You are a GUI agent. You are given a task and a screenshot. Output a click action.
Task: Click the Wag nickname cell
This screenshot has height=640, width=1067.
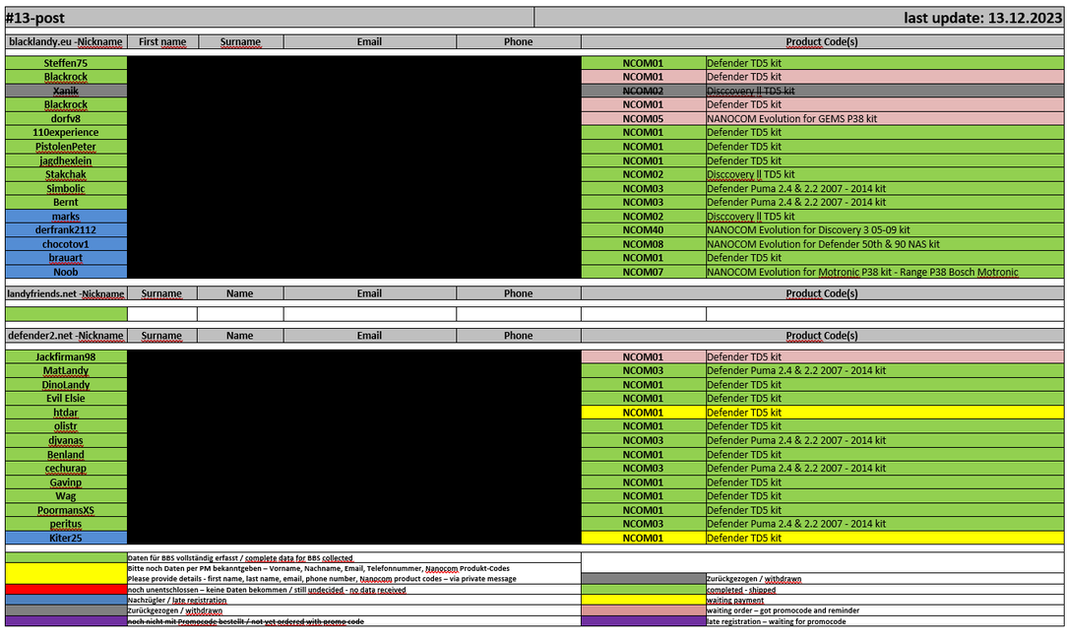(66, 496)
